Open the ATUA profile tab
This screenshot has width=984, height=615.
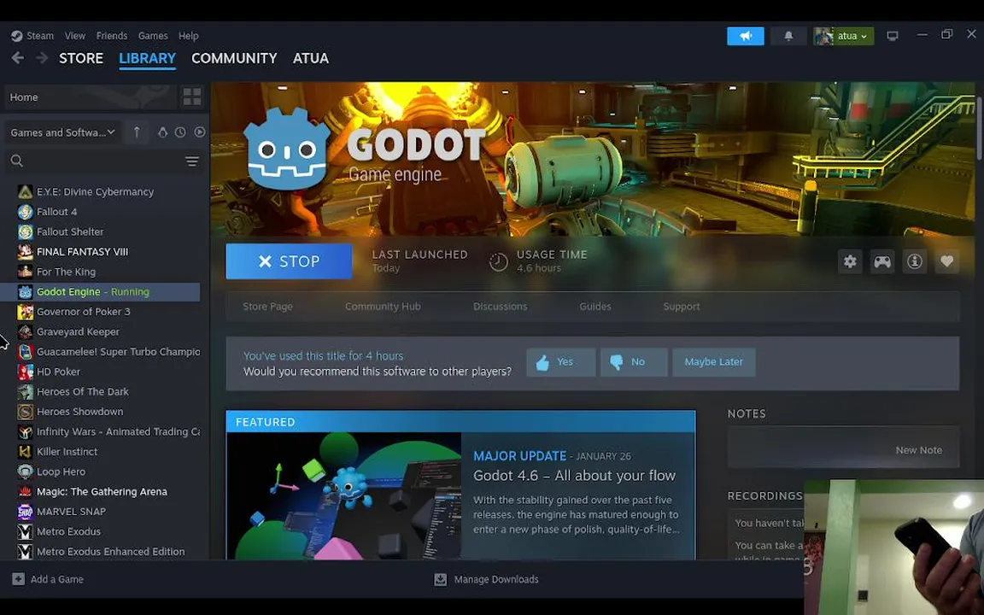coord(311,58)
